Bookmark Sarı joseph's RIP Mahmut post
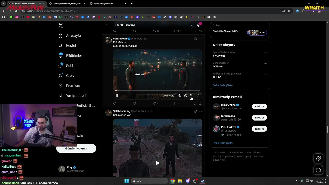The height and width of the screenshot is (185, 329). (195, 103)
